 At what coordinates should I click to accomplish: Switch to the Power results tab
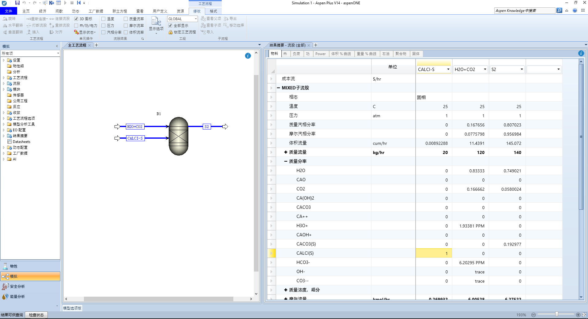click(x=321, y=54)
